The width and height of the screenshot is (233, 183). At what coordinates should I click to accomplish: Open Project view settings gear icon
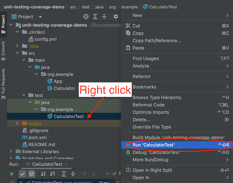[116, 17]
